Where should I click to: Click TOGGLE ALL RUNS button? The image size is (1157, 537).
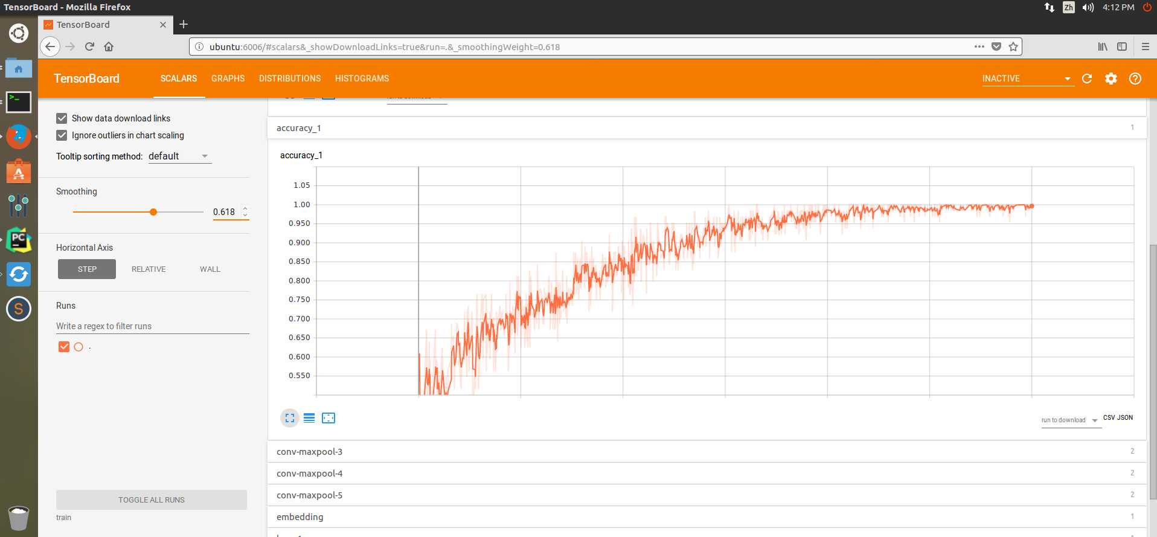152,500
